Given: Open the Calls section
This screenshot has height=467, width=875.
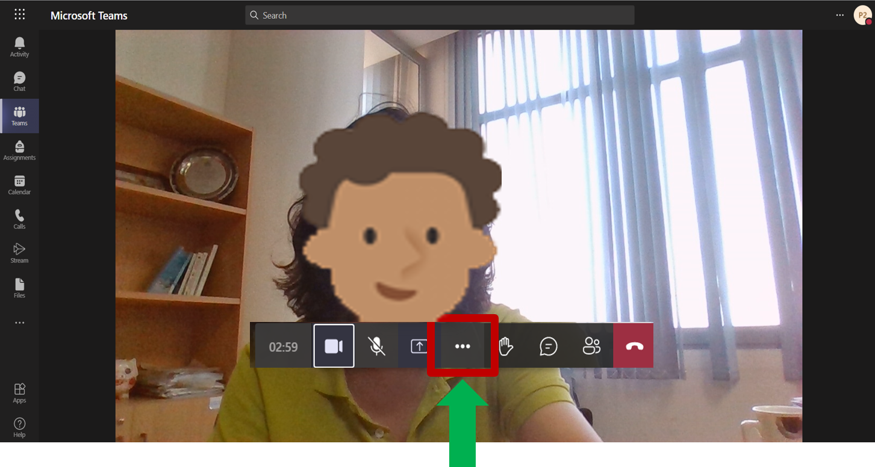Looking at the screenshot, I should coord(19,219).
